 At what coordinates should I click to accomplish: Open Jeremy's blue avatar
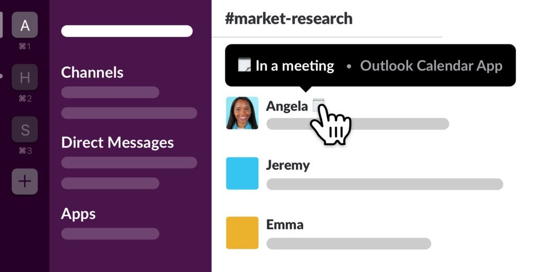tap(242, 173)
